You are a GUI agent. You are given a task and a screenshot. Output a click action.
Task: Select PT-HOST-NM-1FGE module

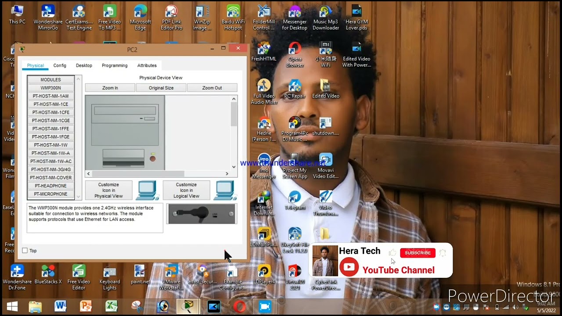coord(51,137)
